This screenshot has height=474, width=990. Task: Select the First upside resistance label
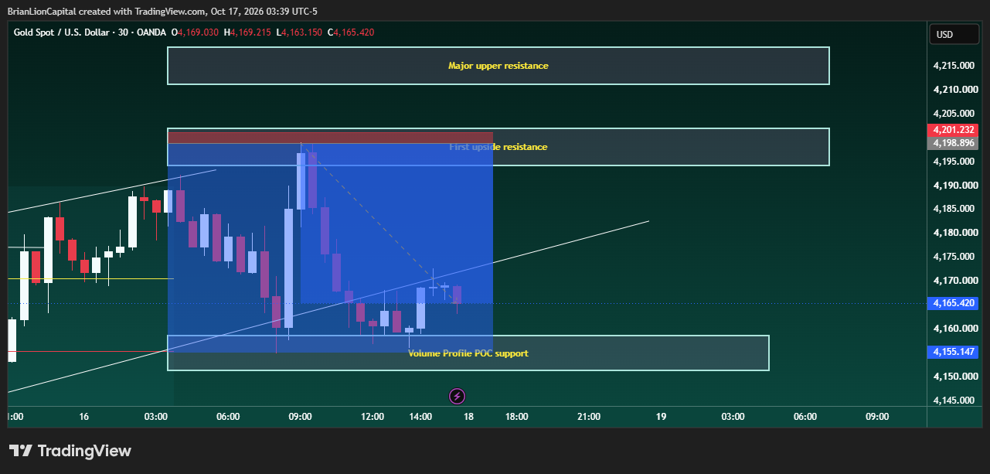point(498,147)
